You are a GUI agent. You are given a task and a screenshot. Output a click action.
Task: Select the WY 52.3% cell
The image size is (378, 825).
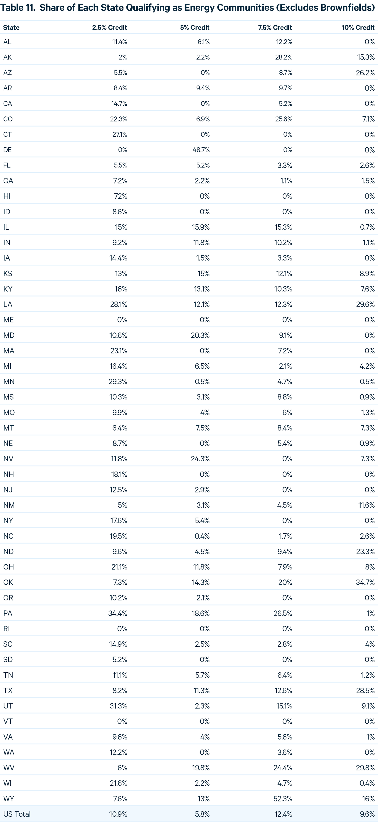tap(283, 799)
